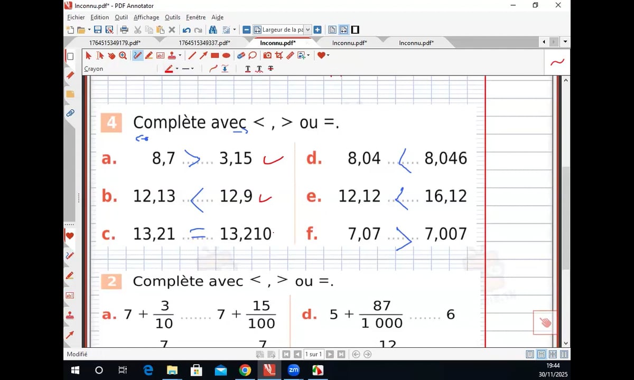Go to next page button
The image size is (634, 380).
(x=330, y=354)
